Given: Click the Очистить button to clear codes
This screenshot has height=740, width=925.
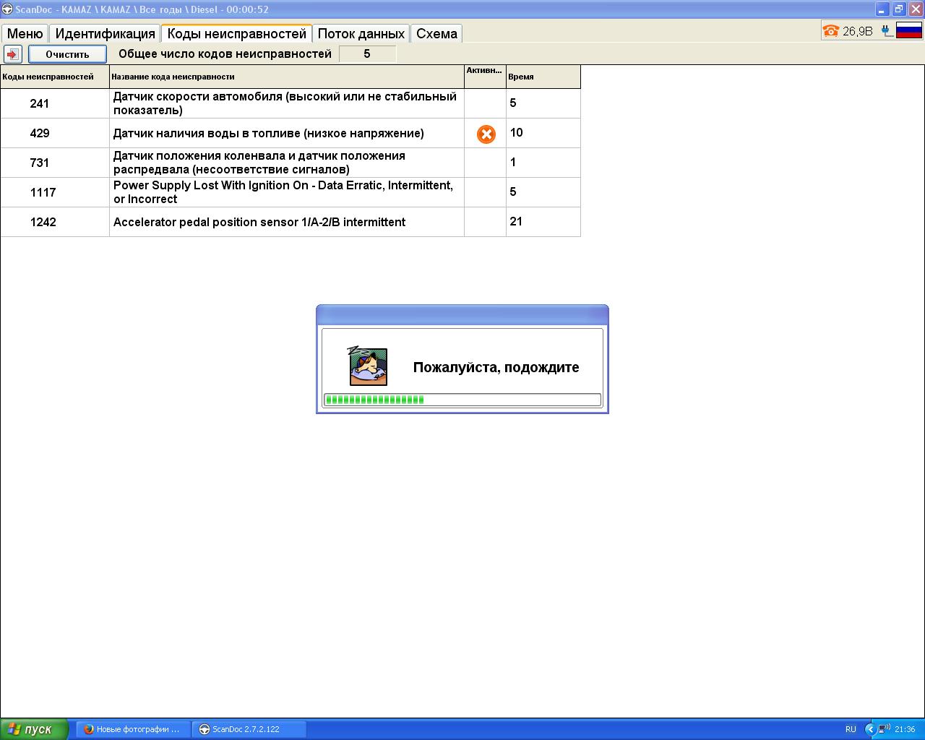Looking at the screenshot, I should point(67,54).
